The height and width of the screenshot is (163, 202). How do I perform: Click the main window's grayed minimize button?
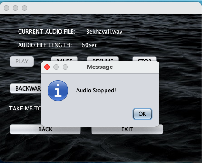tap(15, 8)
